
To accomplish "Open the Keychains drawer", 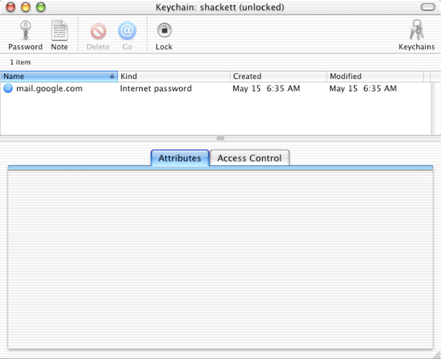I will [x=417, y=35].
